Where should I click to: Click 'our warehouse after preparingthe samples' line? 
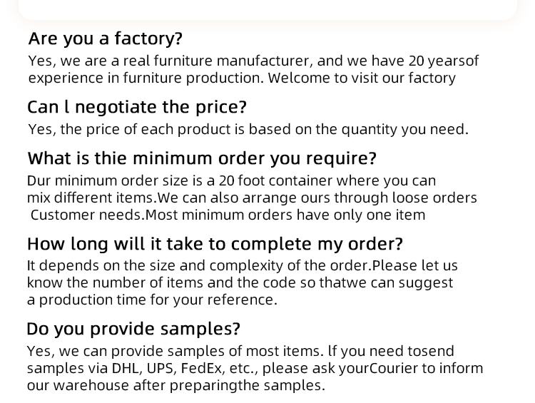[176, 386]
